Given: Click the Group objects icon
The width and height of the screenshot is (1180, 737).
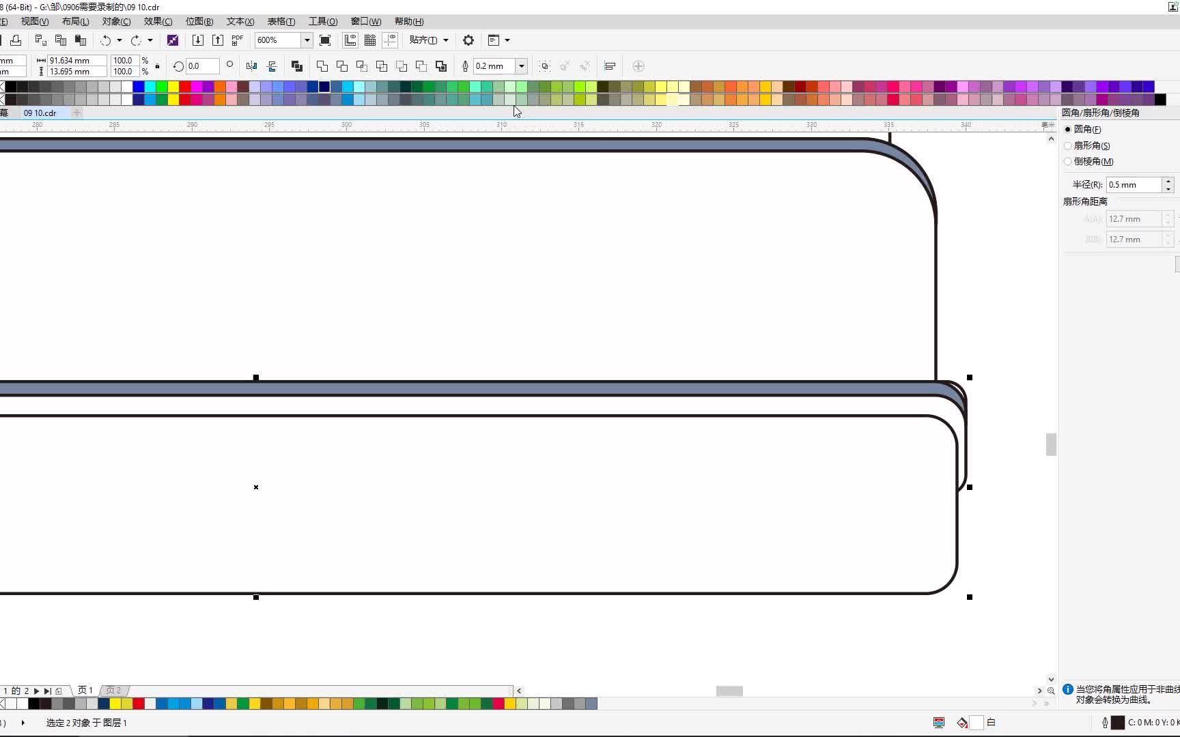Looking at the screenshot, I should (545, 66).
